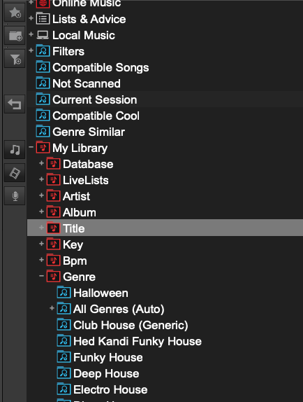Click the red folder icon beside Database
Viewport: 303px width, 402px height.
tap(53, 164)
